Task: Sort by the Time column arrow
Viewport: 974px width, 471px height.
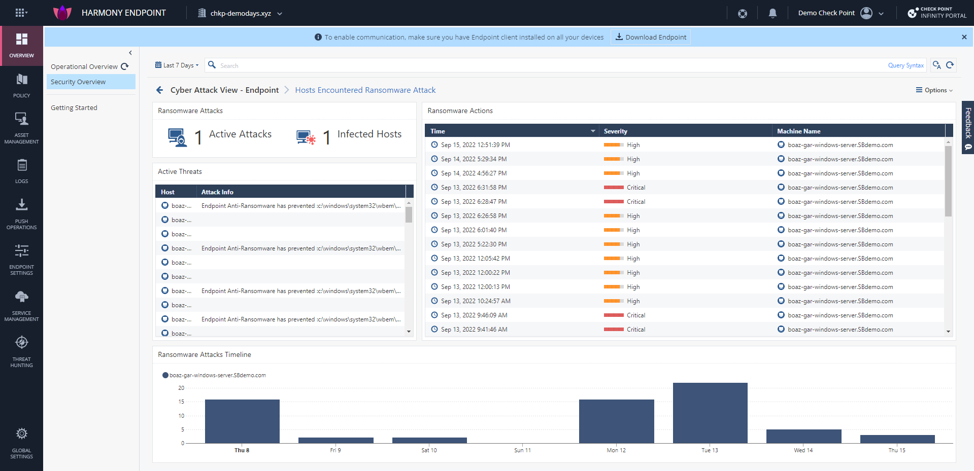Action: click(593, 131)
